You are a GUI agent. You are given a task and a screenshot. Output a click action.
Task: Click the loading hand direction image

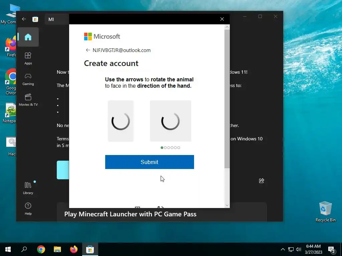(121, 121)
